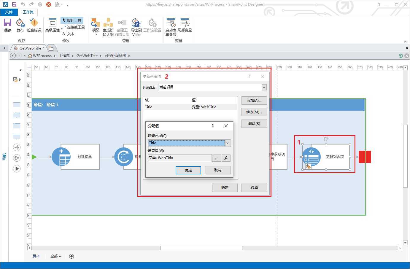Image resolution: width=410 pixels, height=269 pixels.
Task: Switch to the GetWebTitle document tab
Action: tap(30, 48)
